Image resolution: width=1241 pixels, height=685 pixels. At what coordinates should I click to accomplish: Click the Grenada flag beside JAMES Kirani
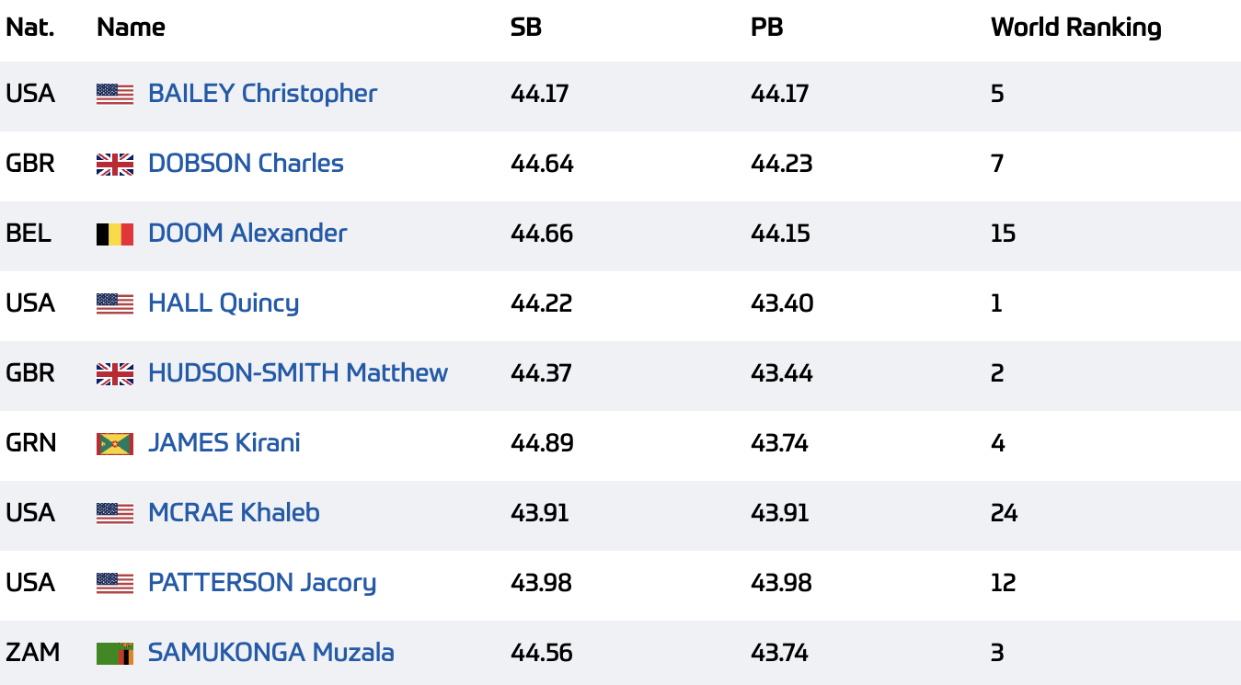(x=115, y=443)
